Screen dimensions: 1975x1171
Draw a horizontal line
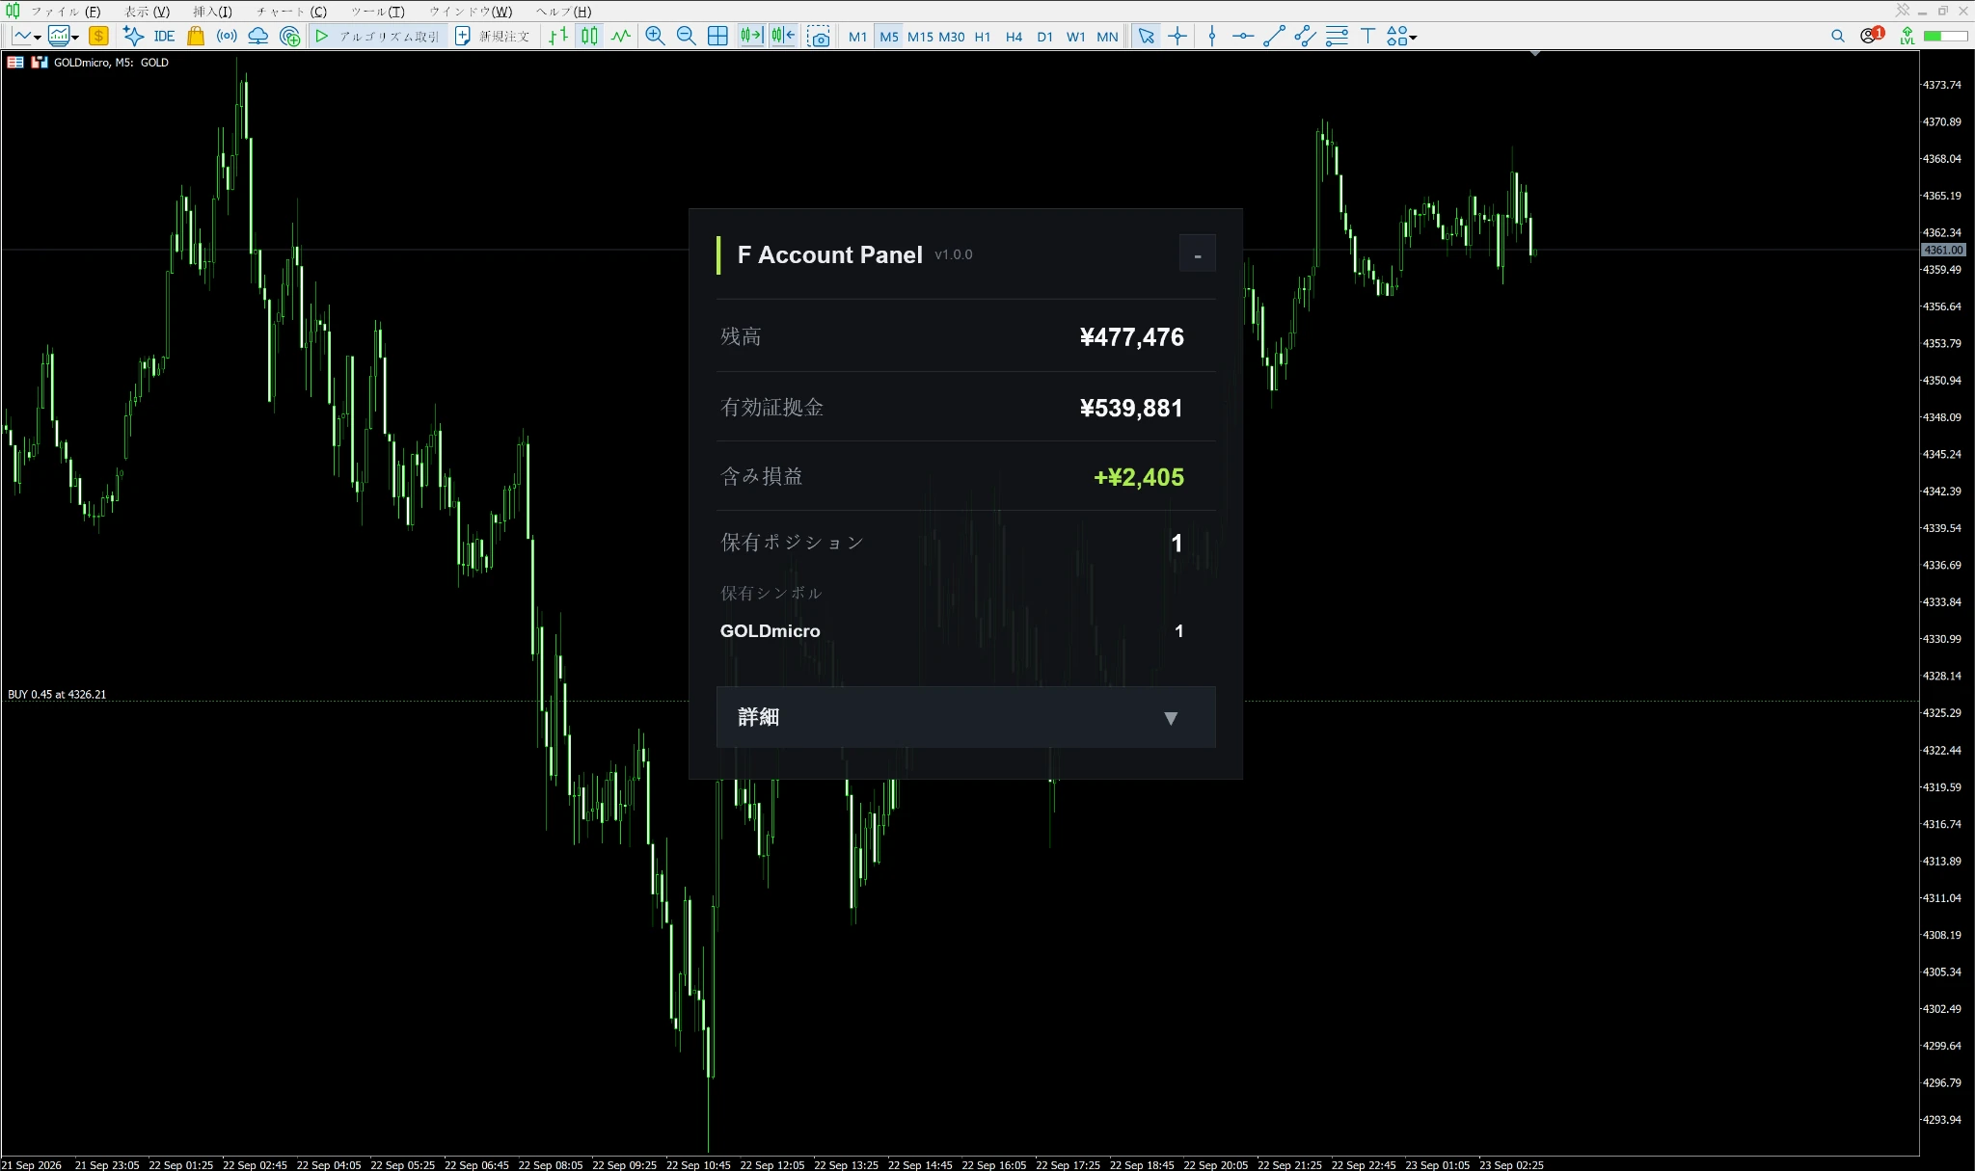[1243, 37]
